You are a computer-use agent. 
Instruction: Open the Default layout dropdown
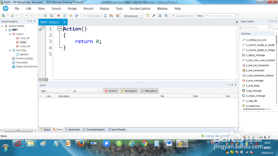tap(133, 16)
